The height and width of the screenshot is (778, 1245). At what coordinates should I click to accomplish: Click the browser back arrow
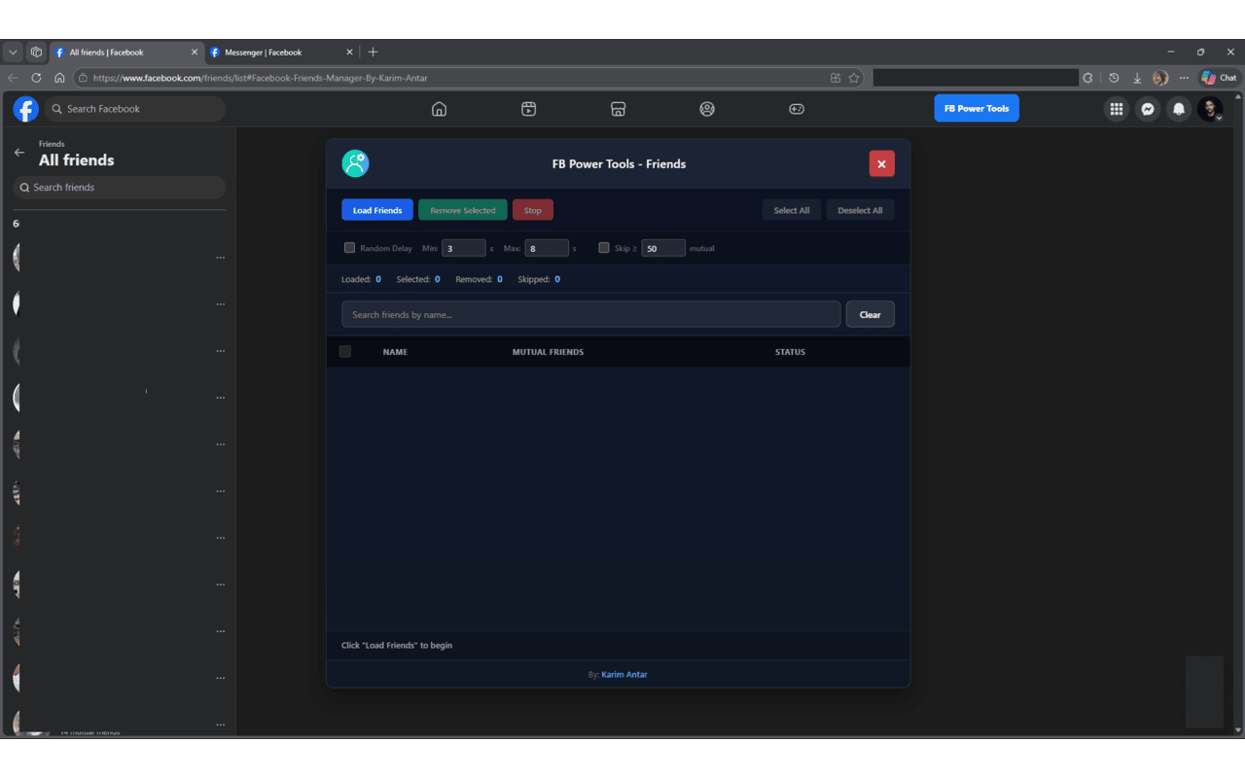tap(13, 78)
